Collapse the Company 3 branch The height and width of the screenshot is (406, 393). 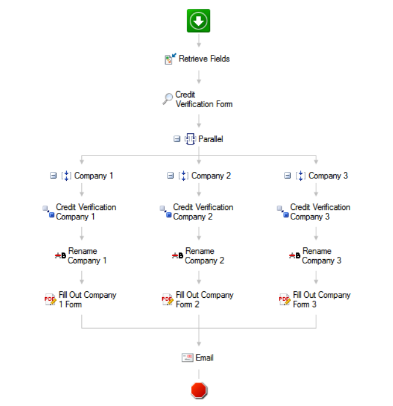288,176
